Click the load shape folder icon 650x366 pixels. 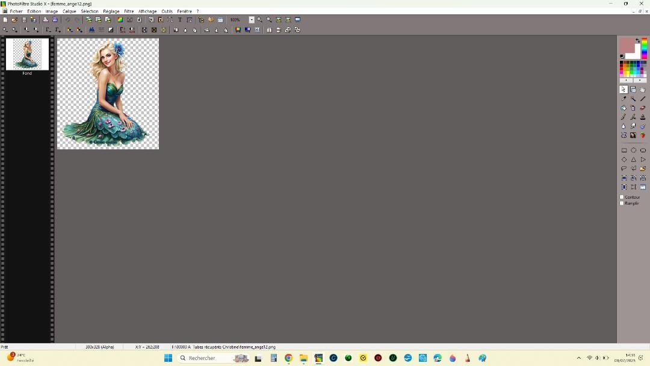tap(643, 169)
